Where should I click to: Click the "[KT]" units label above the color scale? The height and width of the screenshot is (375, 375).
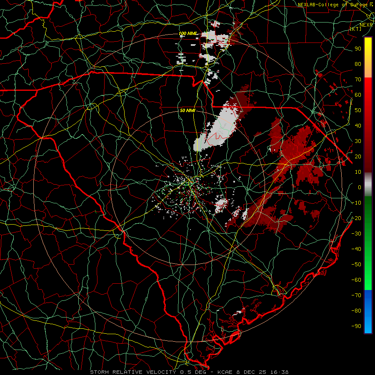point(356,29)
